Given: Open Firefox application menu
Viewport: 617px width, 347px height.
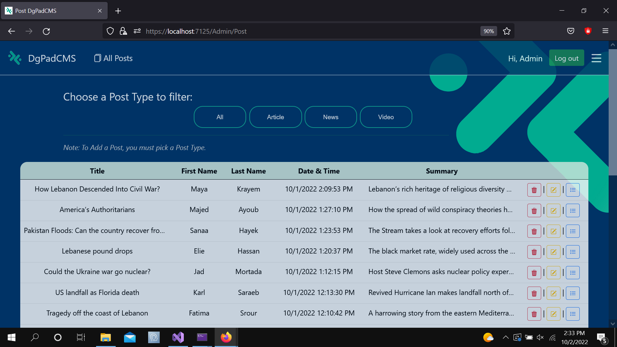Looking at the screenshot, I should pos(605,31).
